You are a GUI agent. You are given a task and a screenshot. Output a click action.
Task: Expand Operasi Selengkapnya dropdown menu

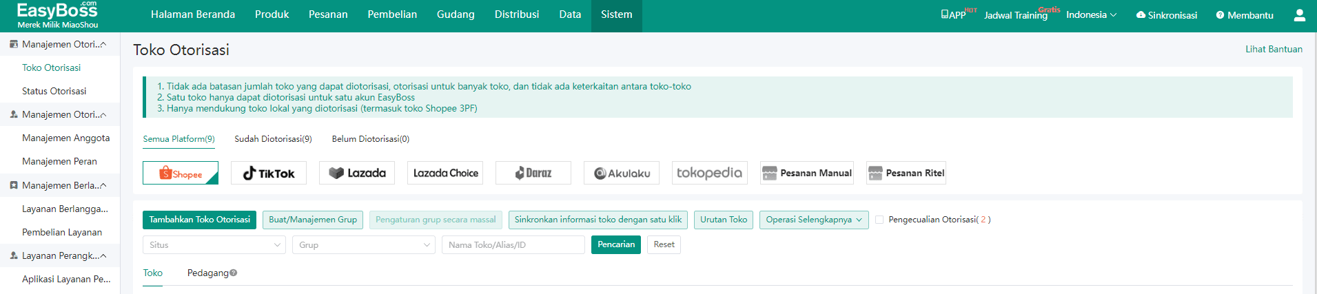814,220
